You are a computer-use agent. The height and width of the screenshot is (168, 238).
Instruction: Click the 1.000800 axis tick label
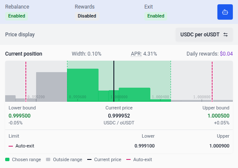pyautogui.click(x=202, y=97)
